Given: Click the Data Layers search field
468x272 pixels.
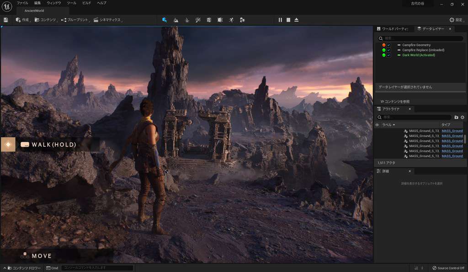Looking at the screenshot, I should [420, 38].
